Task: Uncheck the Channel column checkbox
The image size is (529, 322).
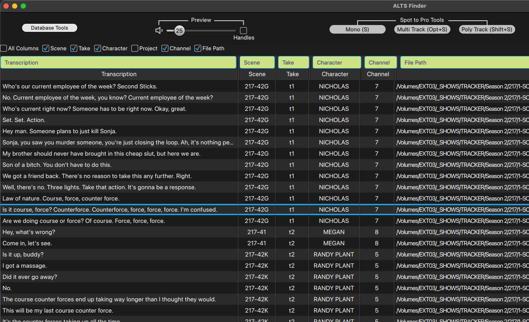Action: click(165, 48)
